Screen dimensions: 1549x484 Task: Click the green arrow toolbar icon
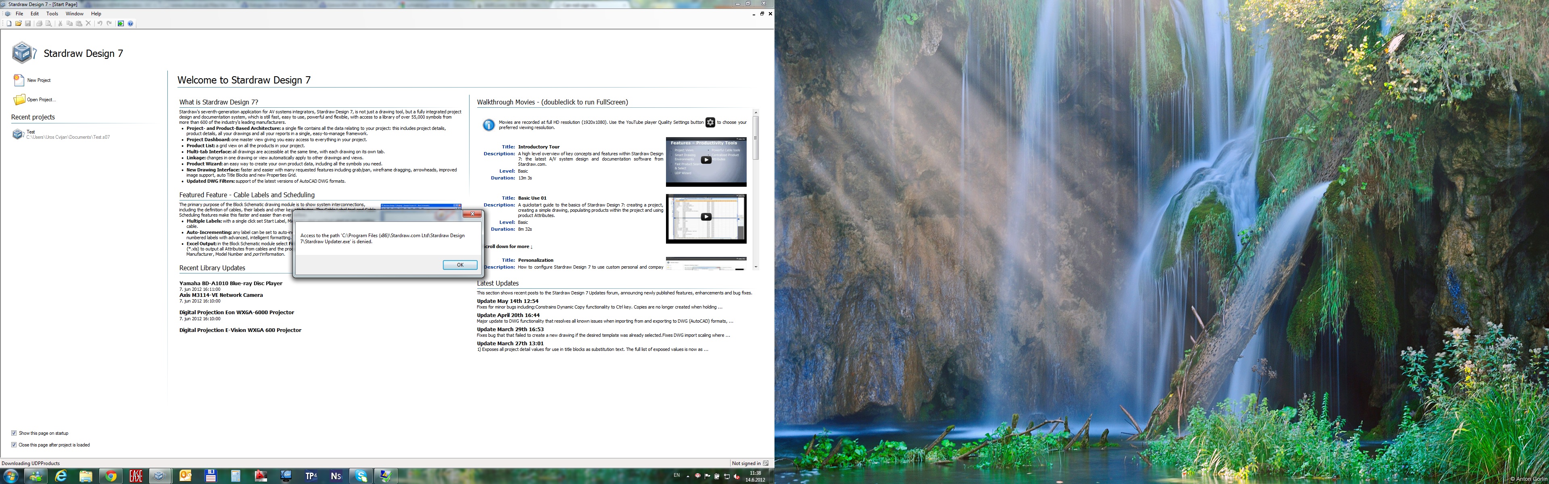point(121,23)
